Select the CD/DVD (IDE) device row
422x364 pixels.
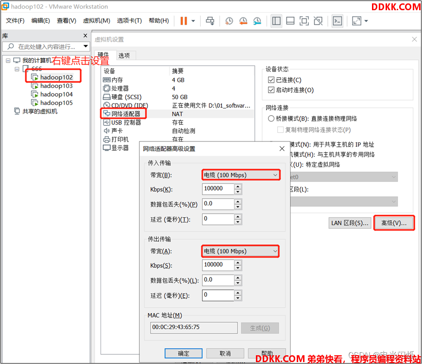pyautogui.click(x=178, y=105)
